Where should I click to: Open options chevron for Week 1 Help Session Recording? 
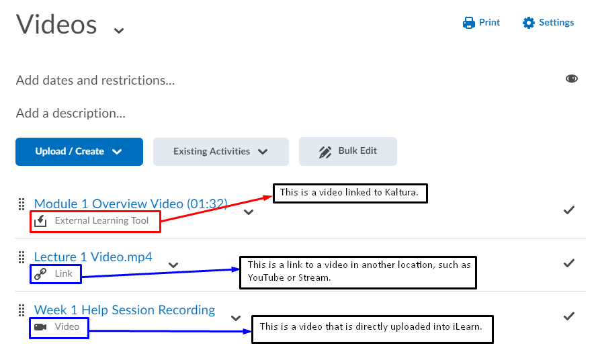236,318
